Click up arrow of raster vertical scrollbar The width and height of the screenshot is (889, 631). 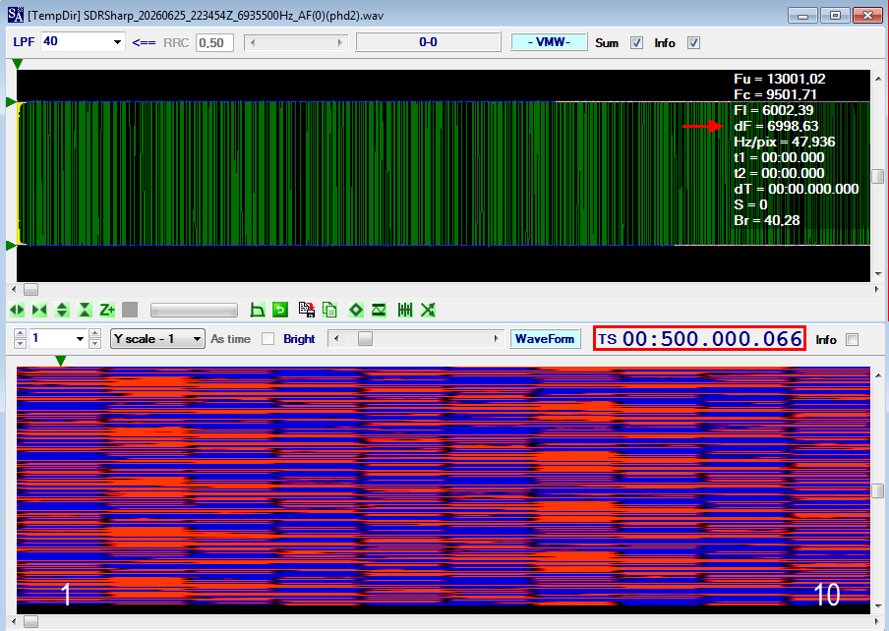click(878, 375)
